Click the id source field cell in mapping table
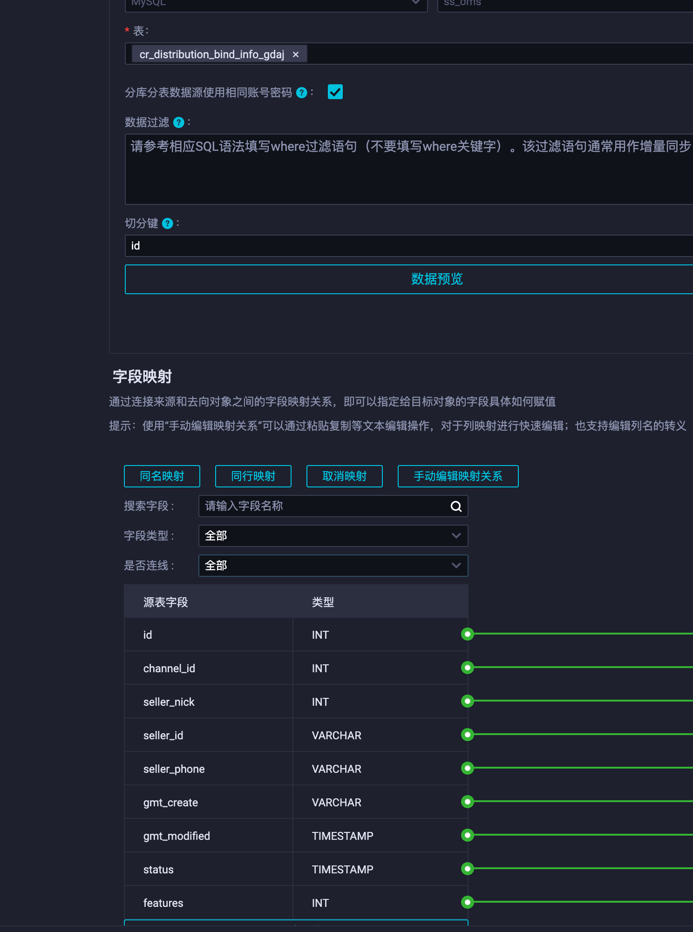 209,635
